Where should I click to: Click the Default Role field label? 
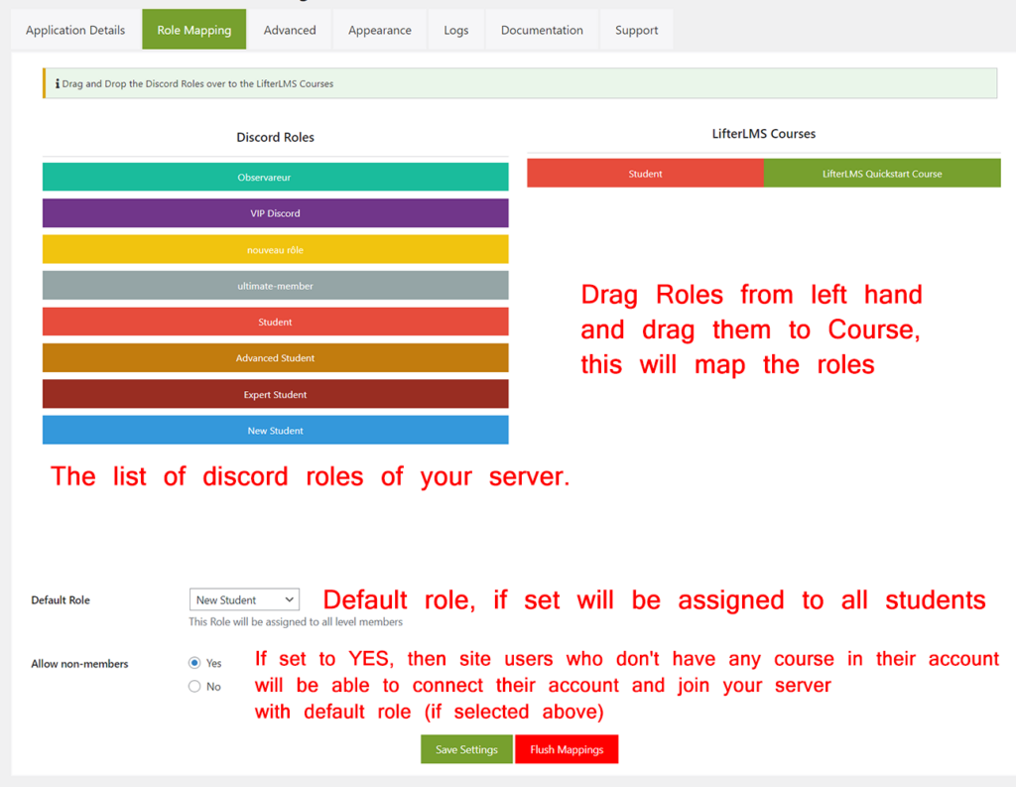click(61, 600)
